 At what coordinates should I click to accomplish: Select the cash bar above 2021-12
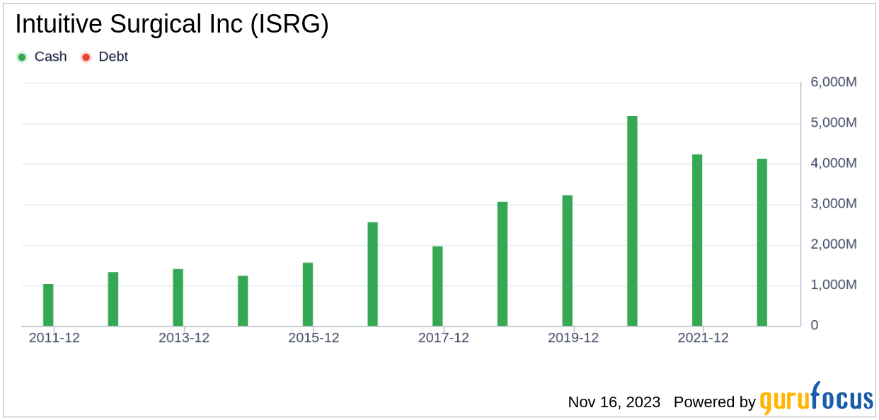click(x=697, y=240)
